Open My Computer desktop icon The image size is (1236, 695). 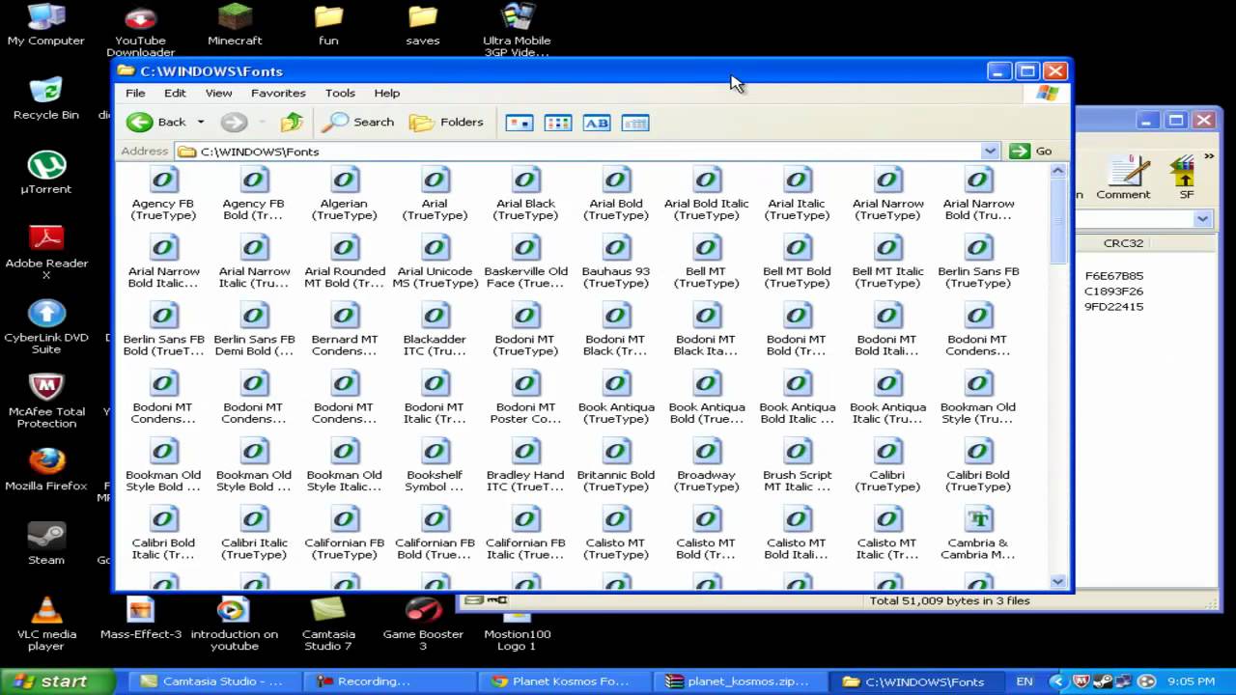tap(46, 25)
